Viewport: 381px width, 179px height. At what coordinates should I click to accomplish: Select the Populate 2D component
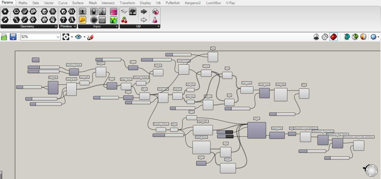(x=72, y=89)
